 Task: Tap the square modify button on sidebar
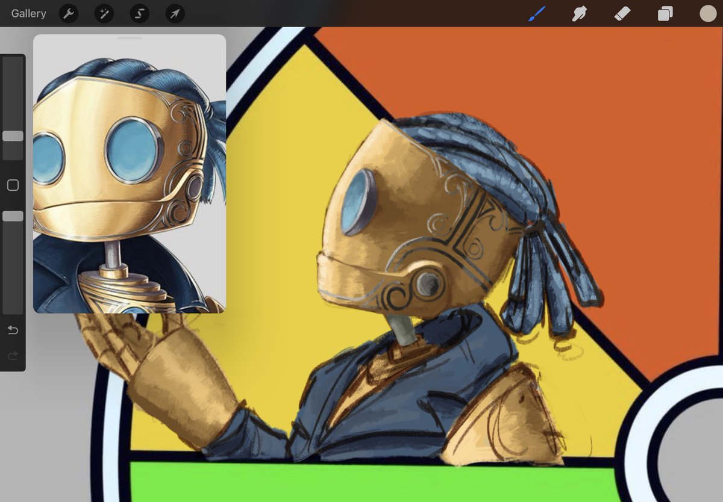pos(13,185)
